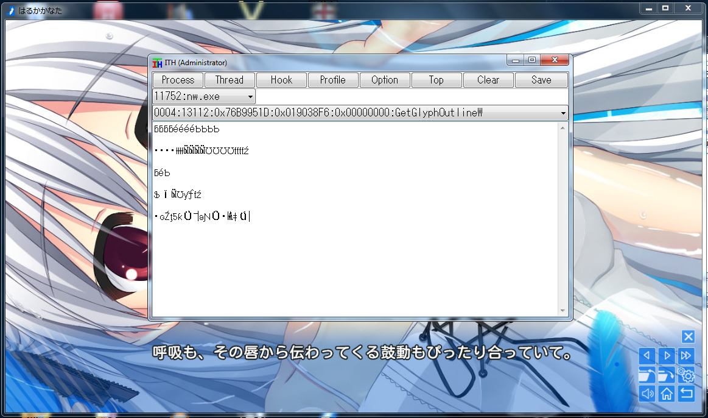Click the game dialogue text to advance
Screen dimensions: 708x418
point(362,352)
